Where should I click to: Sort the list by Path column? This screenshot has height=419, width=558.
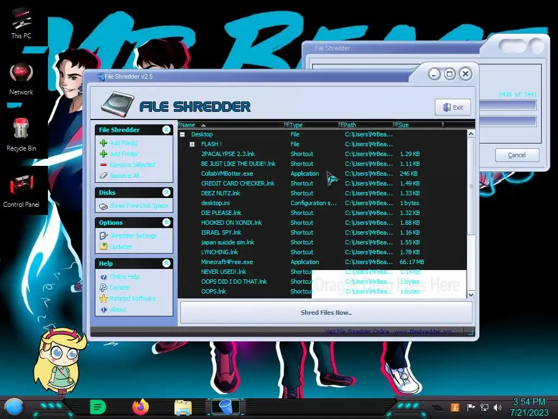[x=368, y=125]
